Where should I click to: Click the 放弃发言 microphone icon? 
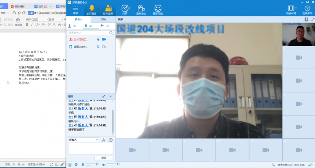pos(92,8)
